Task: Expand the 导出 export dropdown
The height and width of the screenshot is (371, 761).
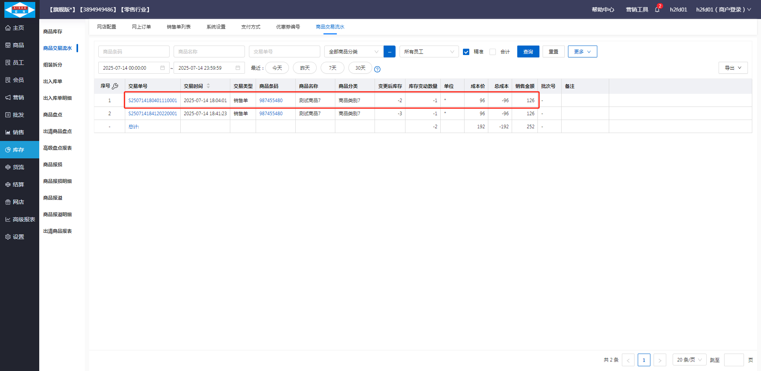Action: (732, 68)
